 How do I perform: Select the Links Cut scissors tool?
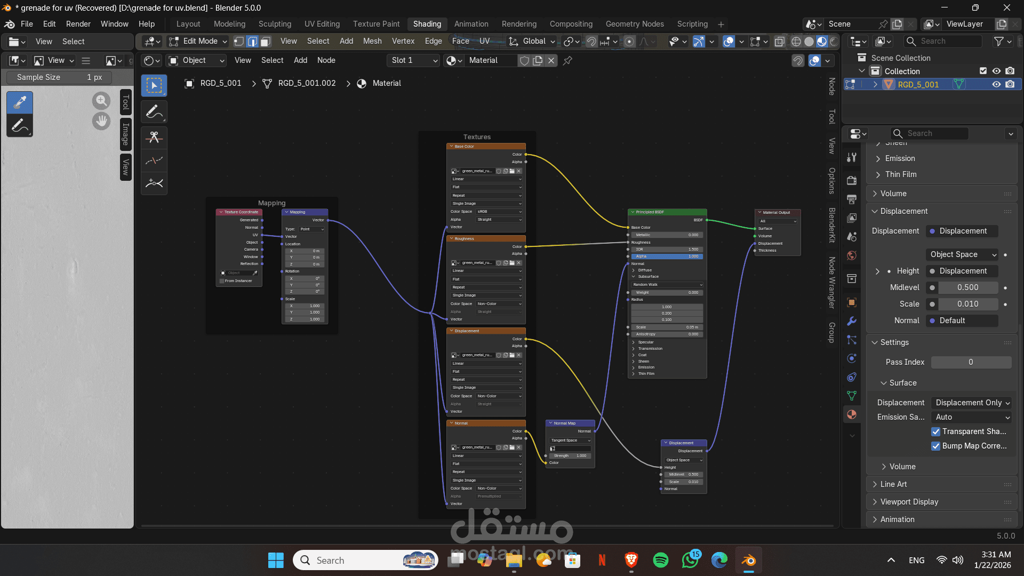tap(154, 138)
